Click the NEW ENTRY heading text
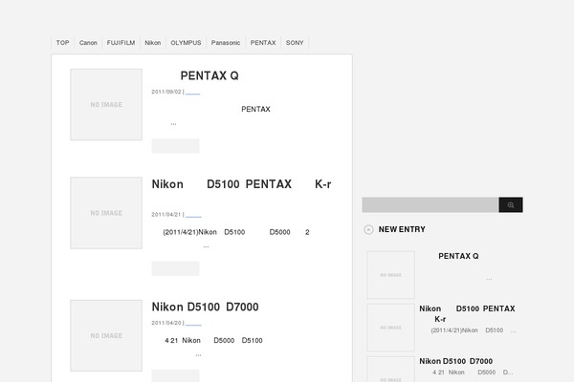Viewport: 574px width, 382px height. tap(402, 229)
